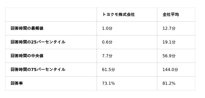Screen dimensions: 205x98
Task: Click the トヨクモ株式会社 column header
Action: (118, 15)
